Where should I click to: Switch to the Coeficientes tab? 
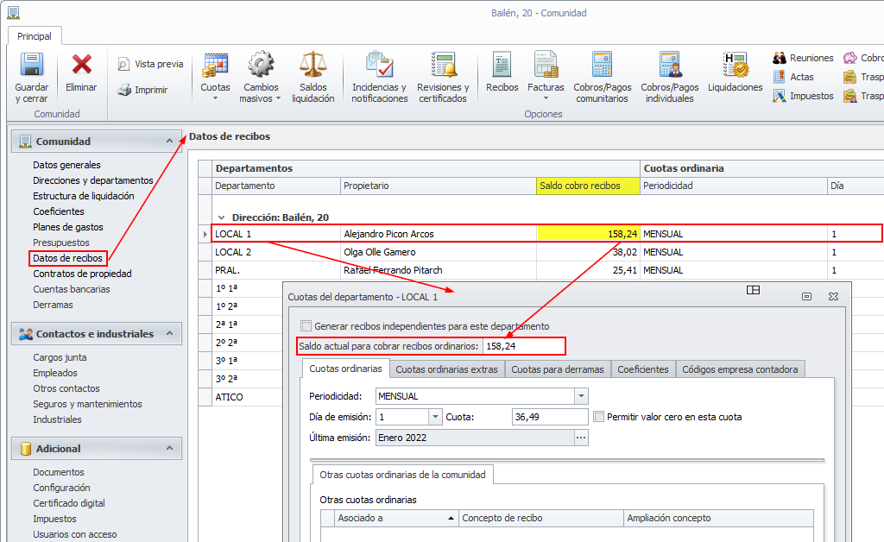(642, 369)
